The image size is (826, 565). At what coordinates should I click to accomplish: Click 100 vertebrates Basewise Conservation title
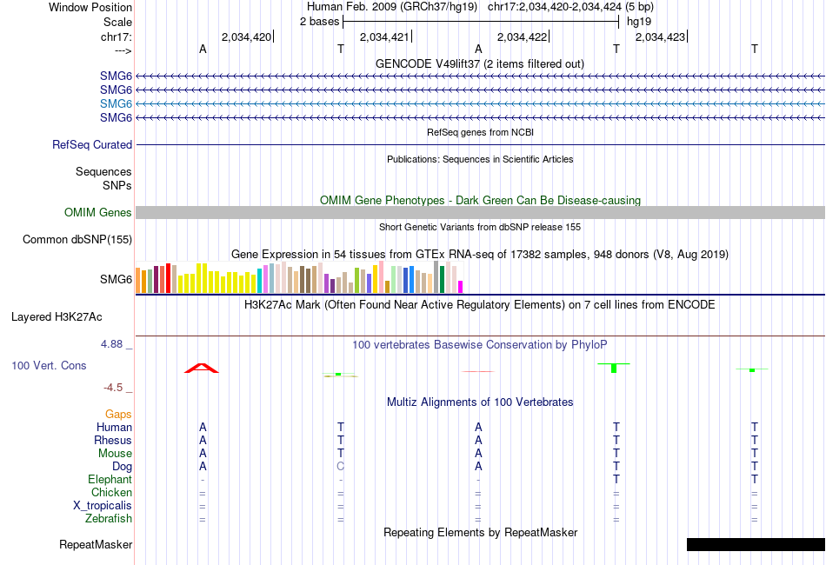coord(479,345)
